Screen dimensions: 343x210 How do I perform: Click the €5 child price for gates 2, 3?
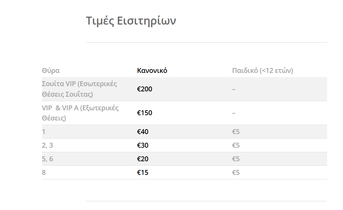tap(236, 145)
